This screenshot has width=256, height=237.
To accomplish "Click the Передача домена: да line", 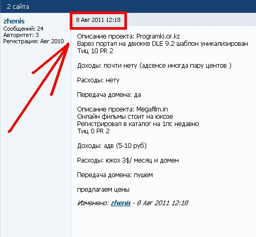I will [x=109, y=95].
